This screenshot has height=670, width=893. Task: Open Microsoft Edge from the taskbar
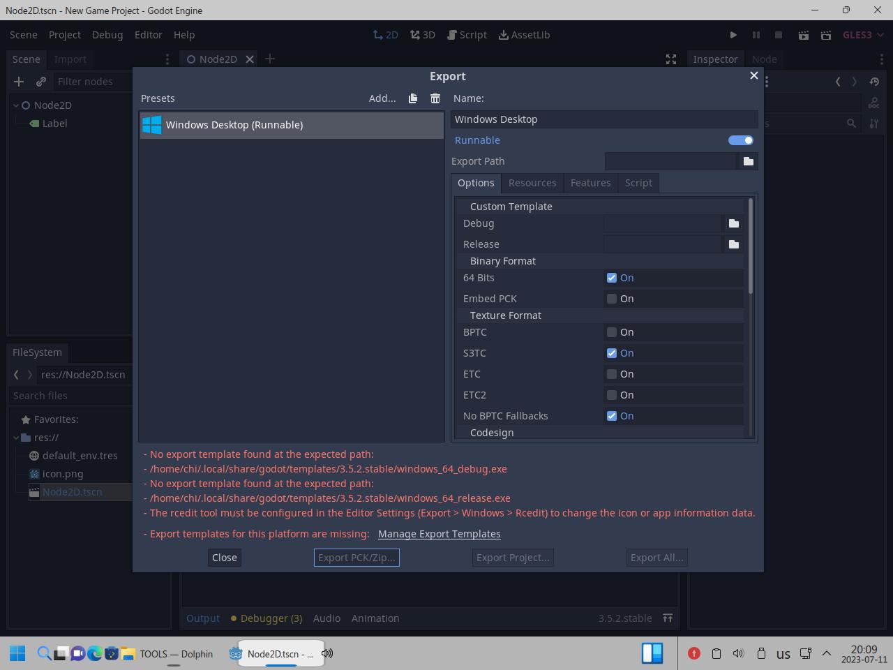(94, 653)
